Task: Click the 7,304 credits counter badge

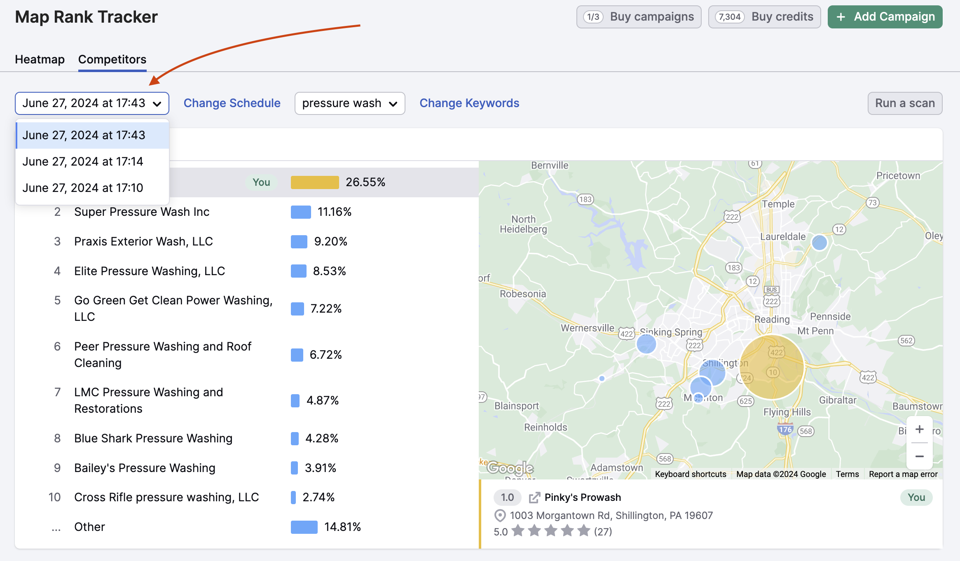Action: [730, 17]
